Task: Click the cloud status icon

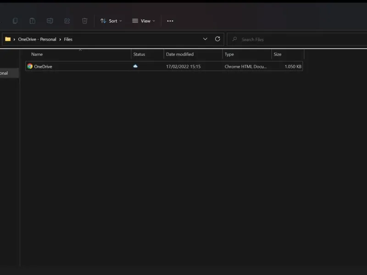Action: point(135,66)
